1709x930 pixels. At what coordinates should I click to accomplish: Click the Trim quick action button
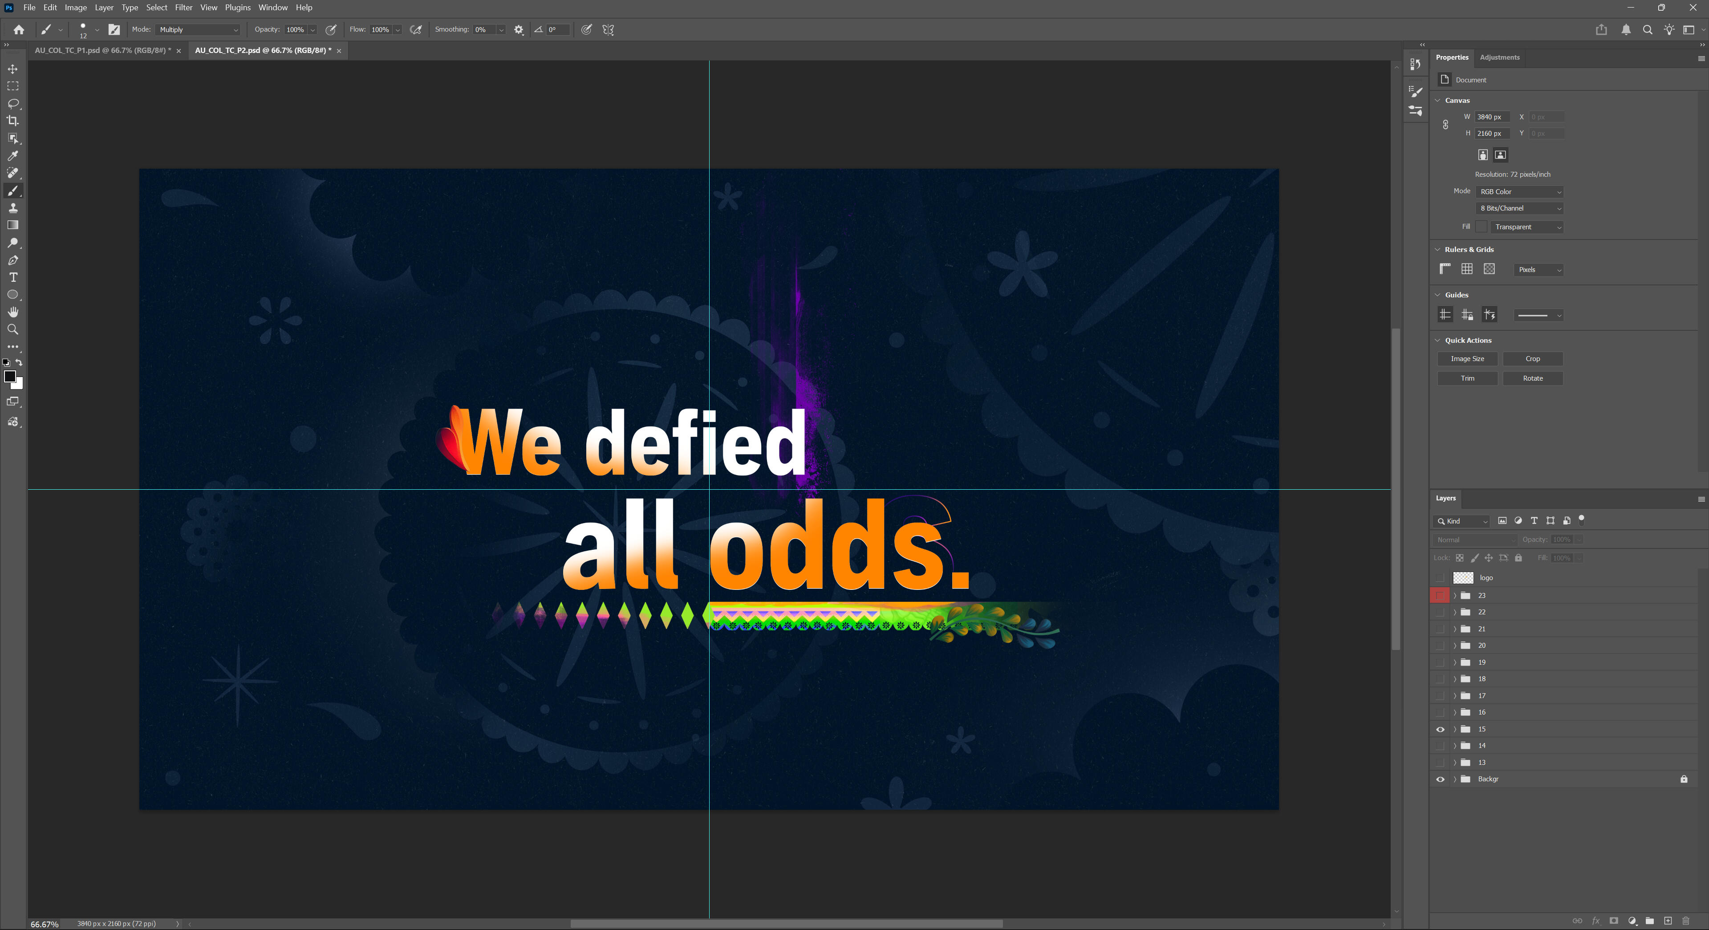[1467, 378]
